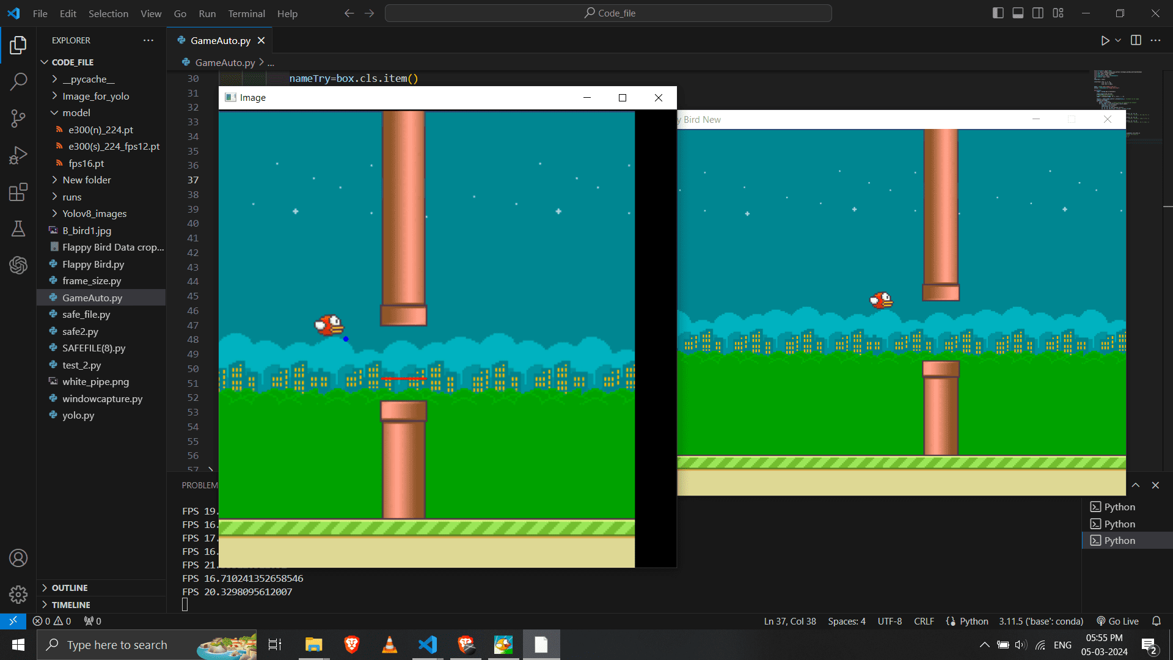Screen dimensions: 1173x660
Task: Open the Testing flask view
Action: [18, 229]
